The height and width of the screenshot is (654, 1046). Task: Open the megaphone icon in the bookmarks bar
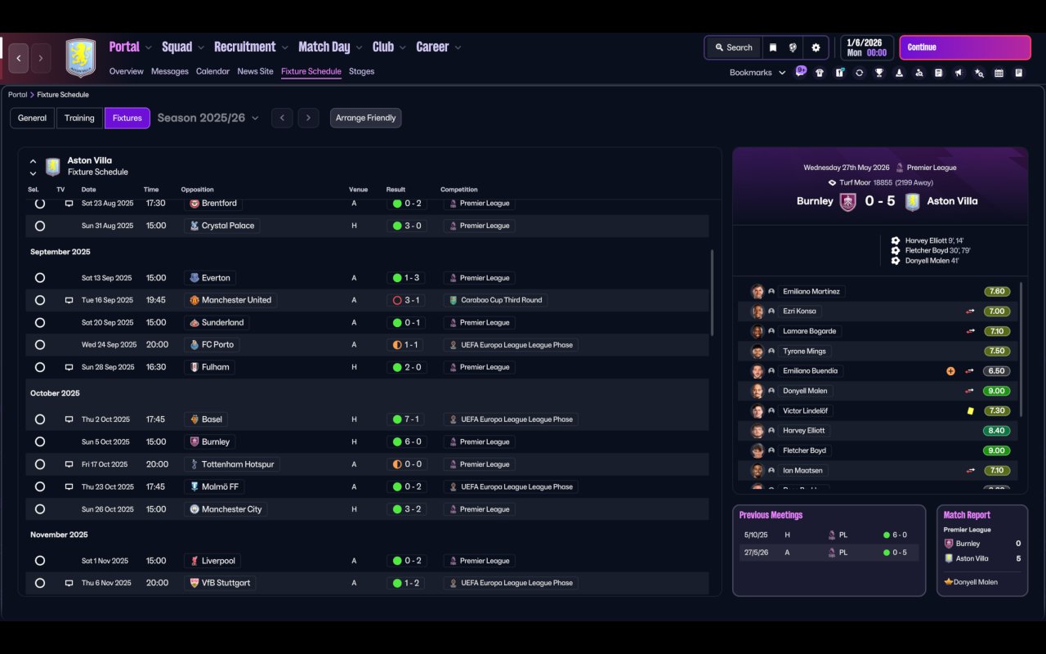(x=959, y=73)
